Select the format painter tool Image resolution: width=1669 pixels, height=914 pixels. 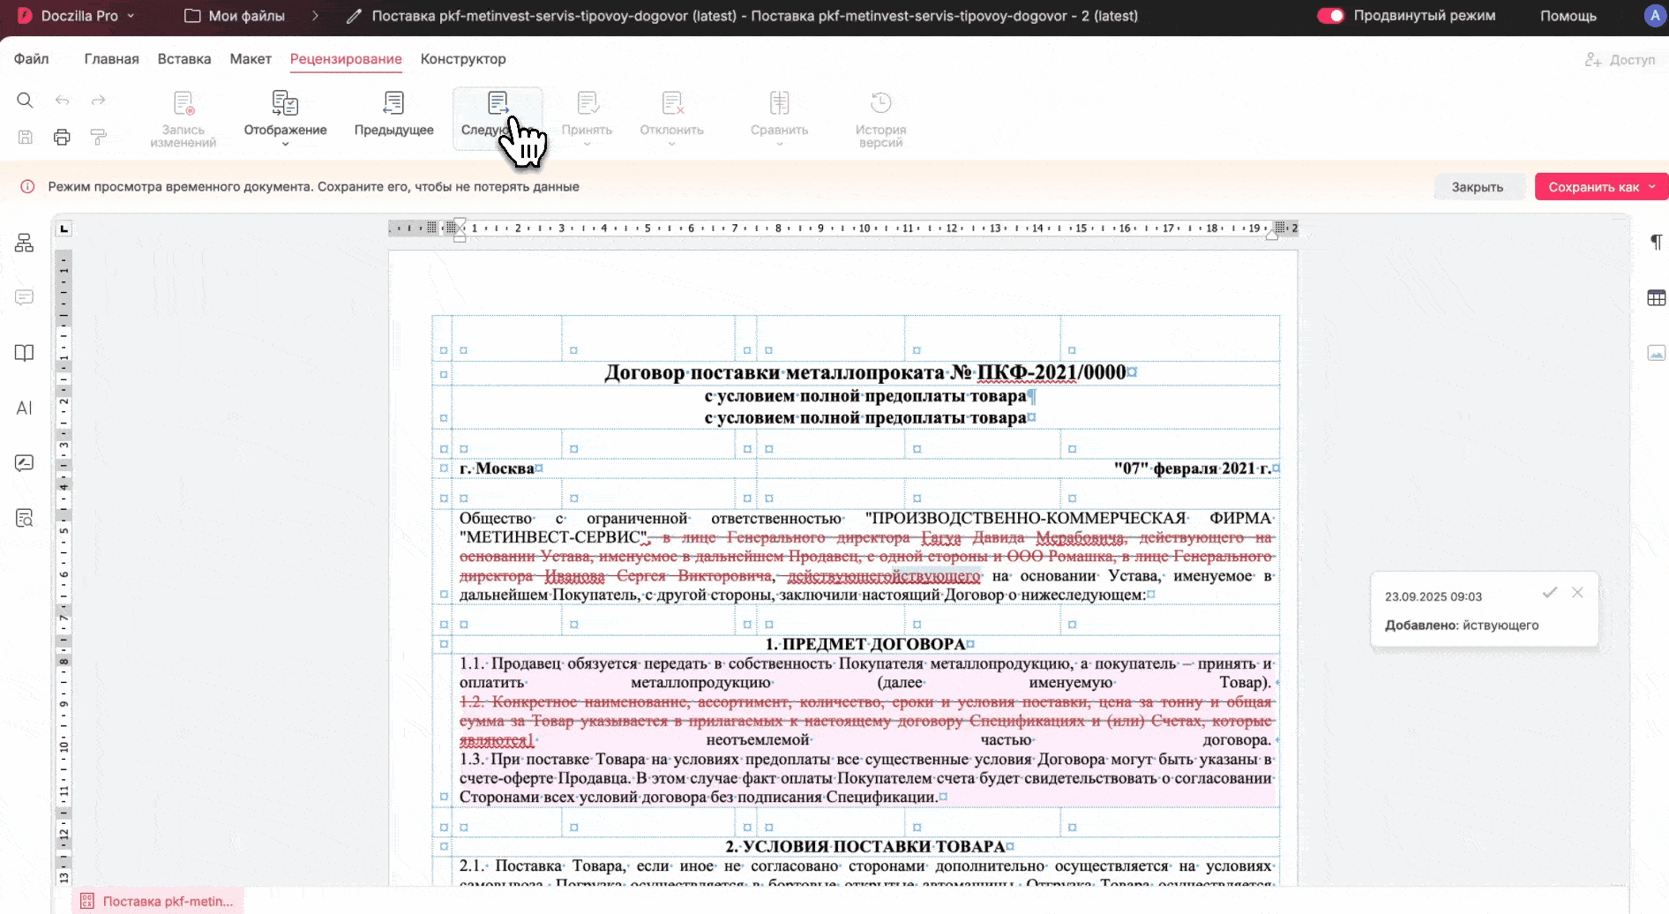pos(99,137)
